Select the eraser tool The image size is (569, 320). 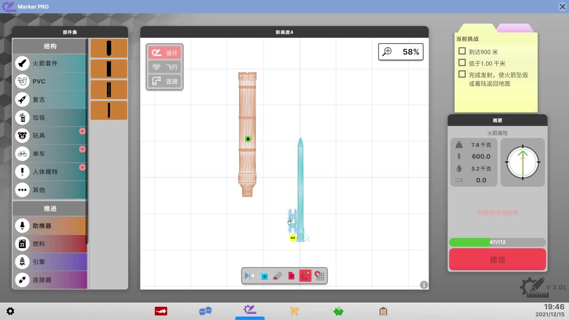(277, 276)
